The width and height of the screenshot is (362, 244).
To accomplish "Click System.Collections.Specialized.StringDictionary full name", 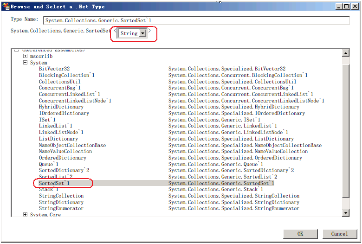I will pyautogui.click(x=234, y=202).
